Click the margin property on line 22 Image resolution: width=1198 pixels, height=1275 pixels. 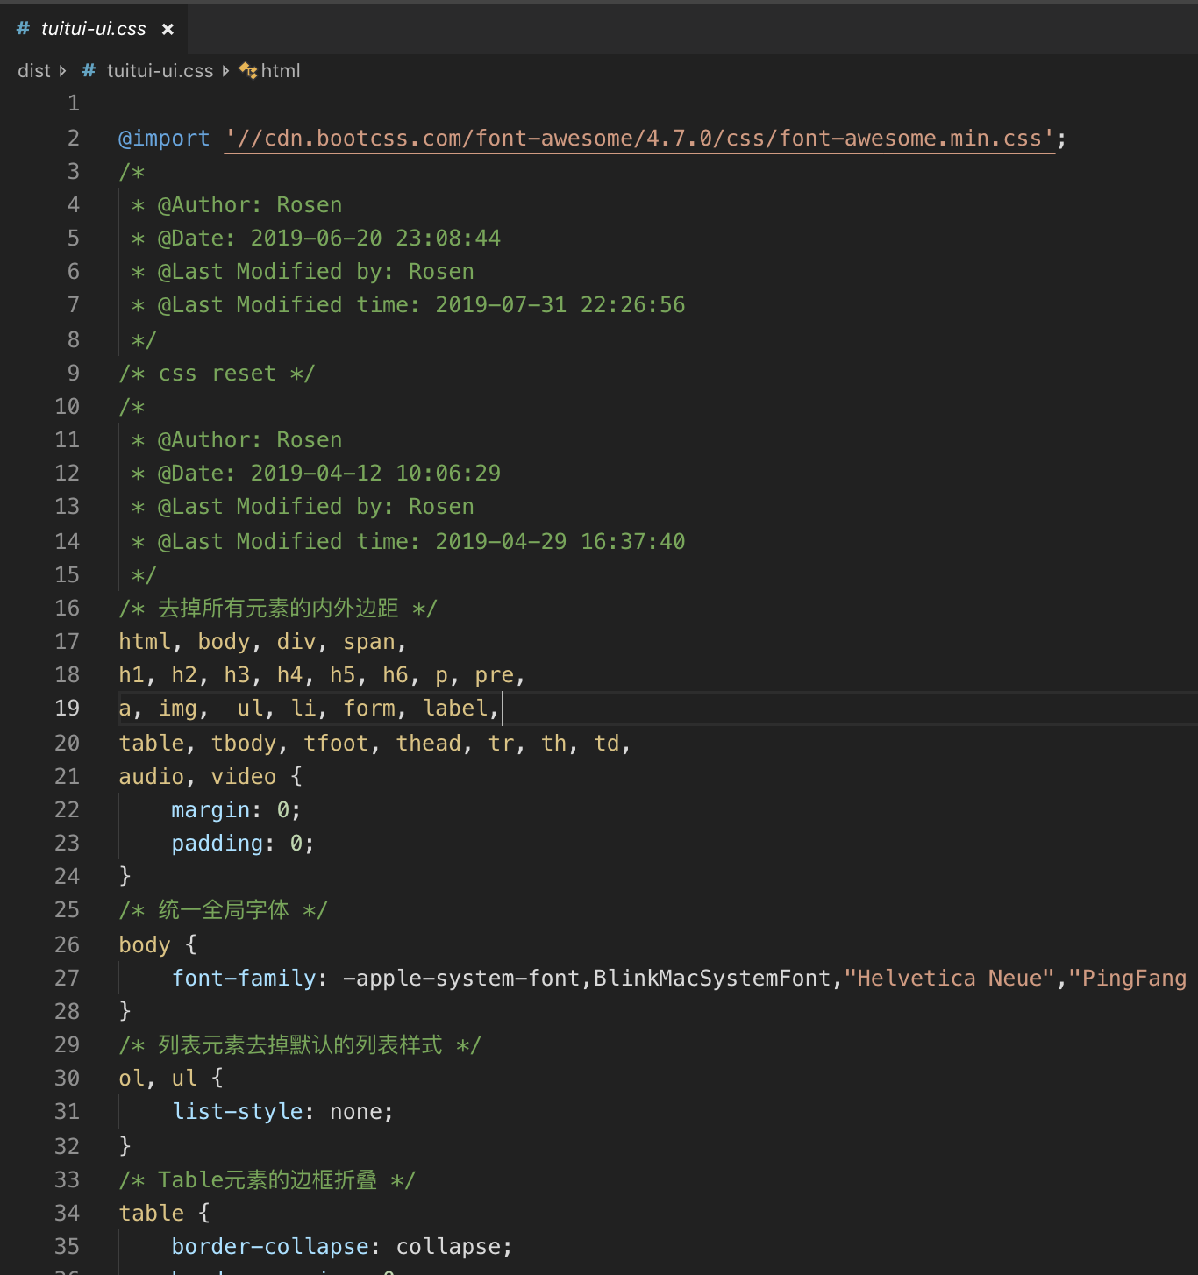point(210,810)
